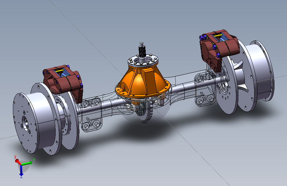Click the blue Z axis of the triad
287x186 pixels.
(x=21, y=170)
